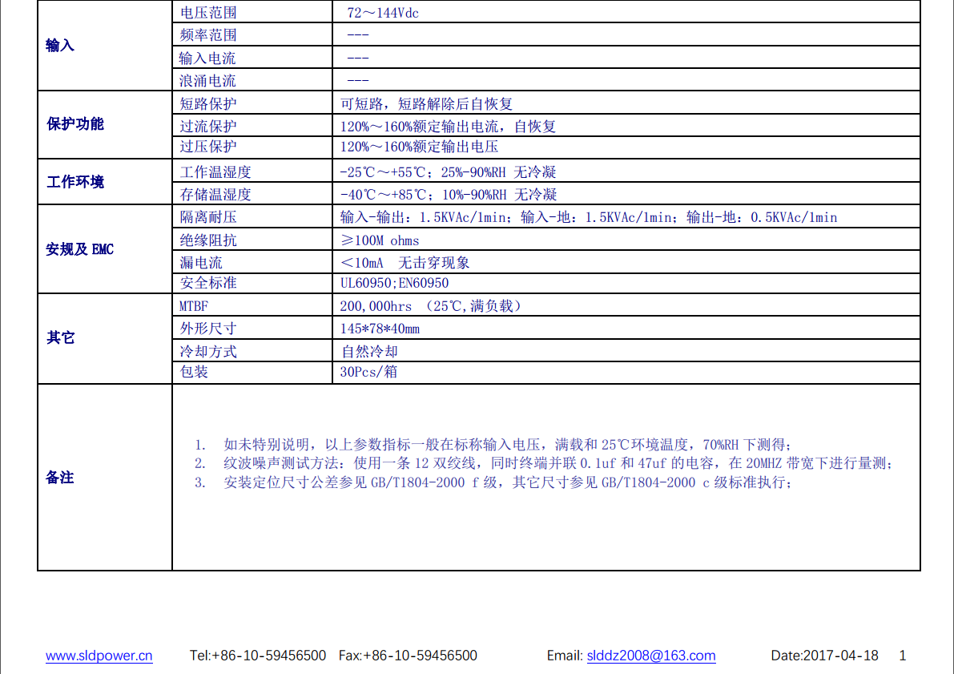Click the 自然冷却 cooling method value
The height and width of the screenshot is (674, 954).
(369, 351)
